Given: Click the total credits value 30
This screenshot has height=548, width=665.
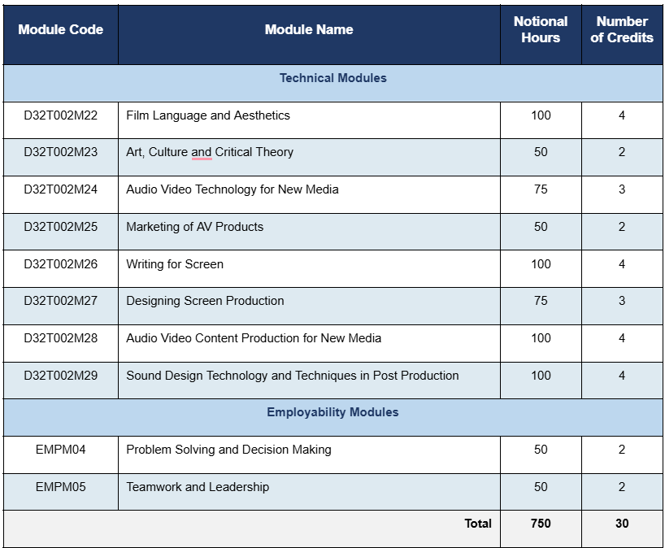Looking at the screenshot, I should point(622,524).
